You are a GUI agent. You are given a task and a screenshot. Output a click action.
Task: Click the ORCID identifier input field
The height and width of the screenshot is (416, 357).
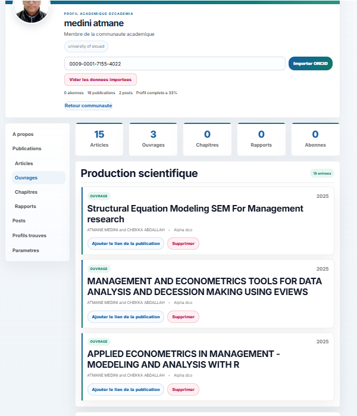click(x=174, y=64)
